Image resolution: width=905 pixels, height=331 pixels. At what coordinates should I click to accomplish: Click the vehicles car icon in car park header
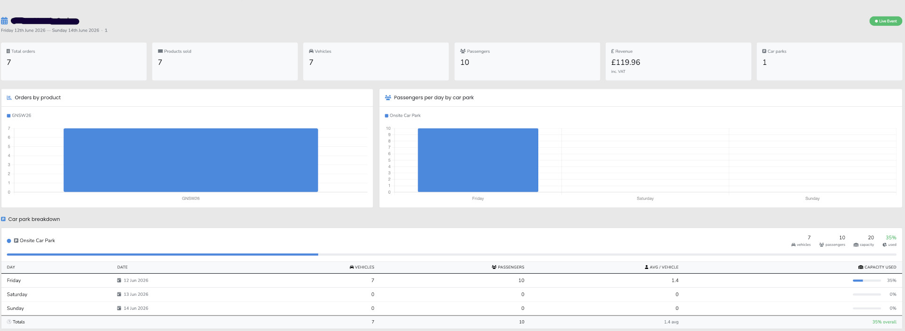coord(793,245)
